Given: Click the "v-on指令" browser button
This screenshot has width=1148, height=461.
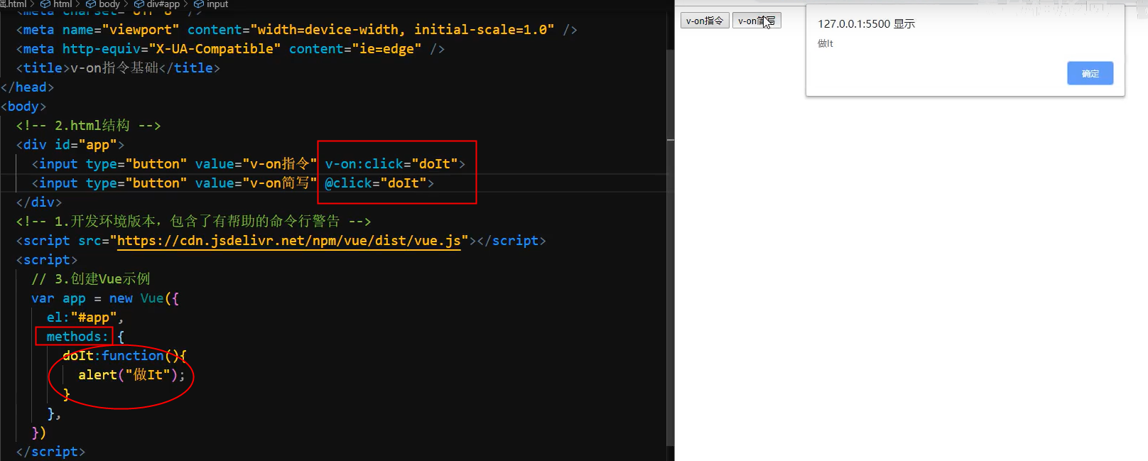Looking at the screenshot, I should click(x=705, y=21).
